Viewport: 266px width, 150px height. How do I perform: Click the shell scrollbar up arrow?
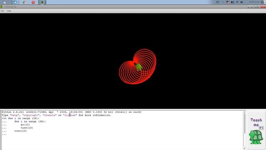[244, 112]
